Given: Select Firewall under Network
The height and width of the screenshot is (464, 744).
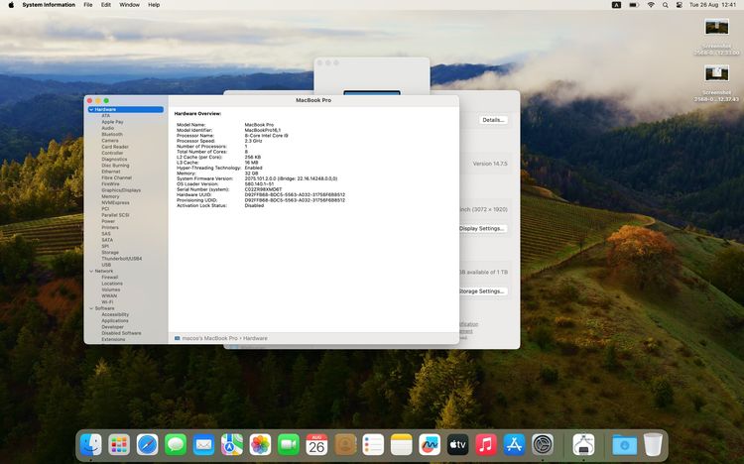Looking at the screenshot, I should (x=109, y=277).
